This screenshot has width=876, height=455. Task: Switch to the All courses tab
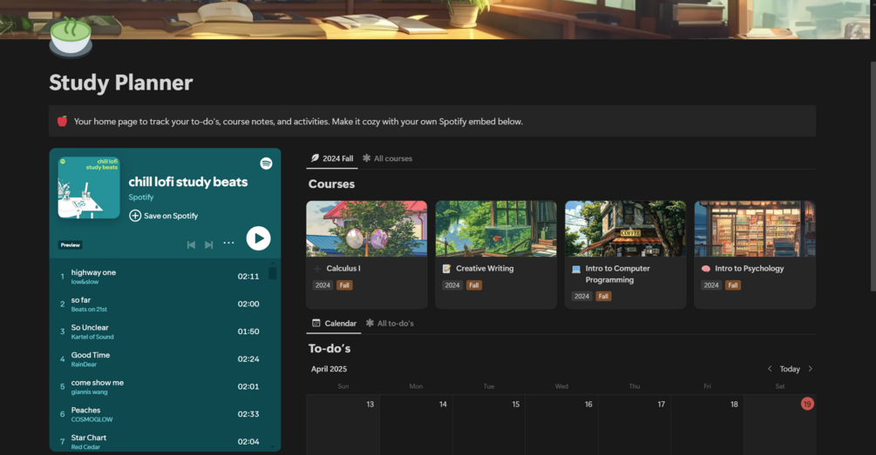pos(387,158)
